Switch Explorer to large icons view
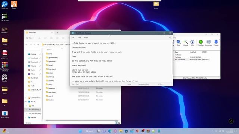Screen dimensions: 239x134 (119, 123)
